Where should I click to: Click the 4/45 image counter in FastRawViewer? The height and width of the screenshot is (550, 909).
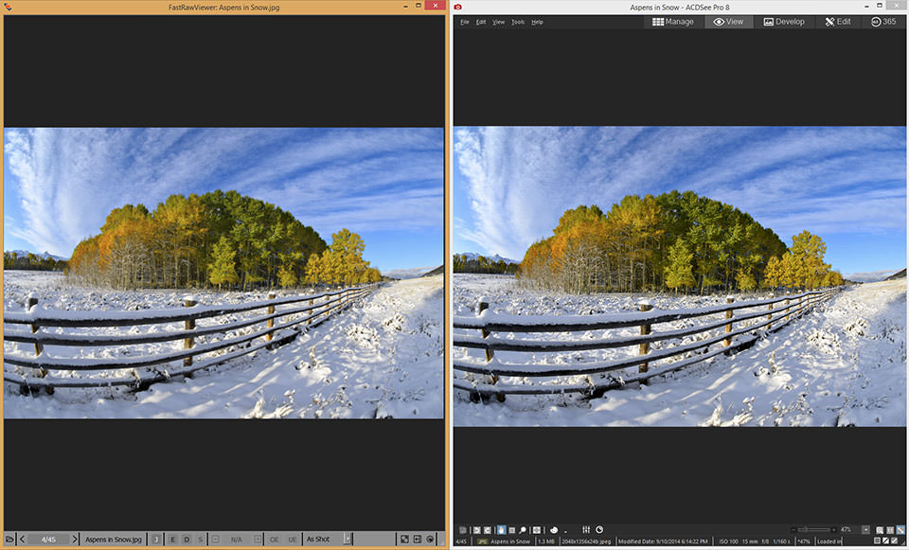point(48,539)
